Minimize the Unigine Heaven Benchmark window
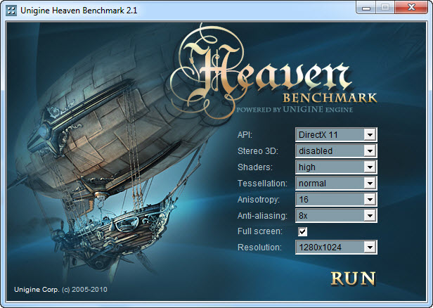This screenshot has height=308, width=433. [366, 7]
